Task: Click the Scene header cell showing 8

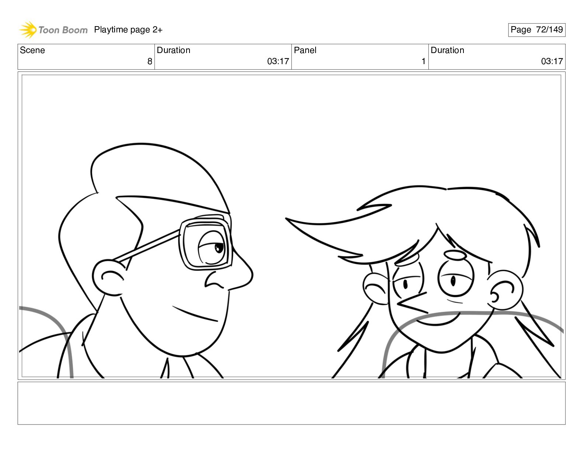Action: tap(86, 57)
